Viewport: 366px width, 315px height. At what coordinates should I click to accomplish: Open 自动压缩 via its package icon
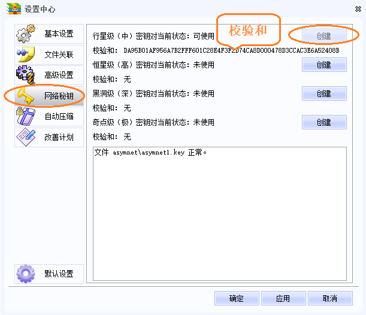coord(26,116)
